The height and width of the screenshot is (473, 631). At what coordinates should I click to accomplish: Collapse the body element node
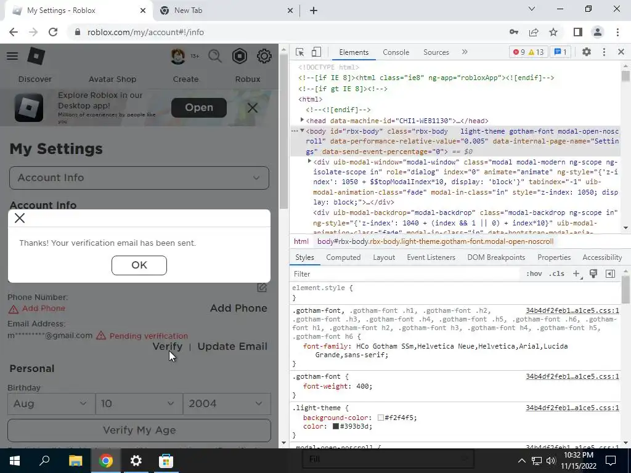click(x=302, y=131)
